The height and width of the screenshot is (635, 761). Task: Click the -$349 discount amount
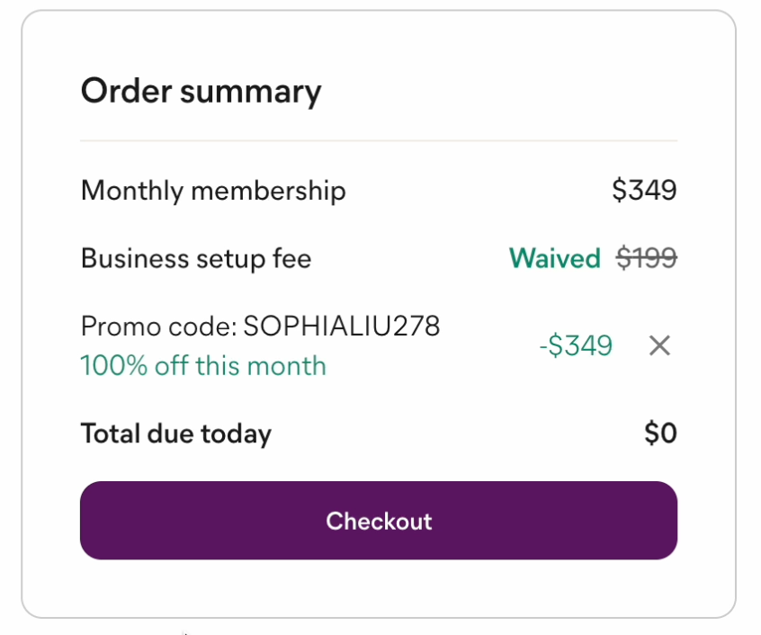pos(576,345)
